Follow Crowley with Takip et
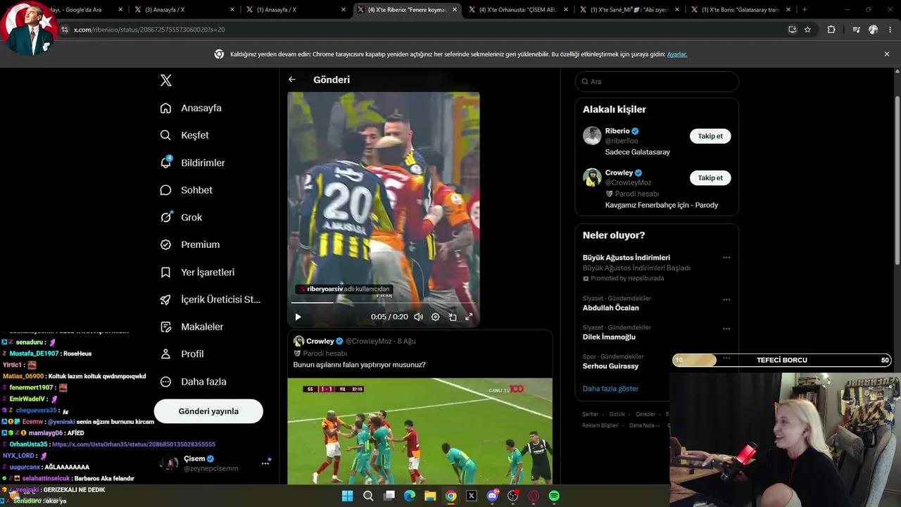This screenshot has width=901, height=507. click(x=710, y=177)
